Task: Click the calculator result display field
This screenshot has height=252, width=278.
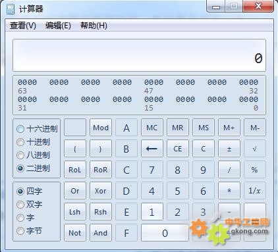Action: coord(139,55)
